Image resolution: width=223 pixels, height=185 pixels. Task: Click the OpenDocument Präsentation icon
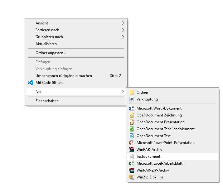[x=132, y=122]
